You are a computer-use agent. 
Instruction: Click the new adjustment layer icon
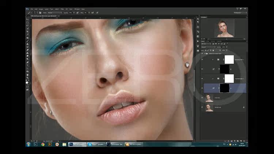(235, 141)
